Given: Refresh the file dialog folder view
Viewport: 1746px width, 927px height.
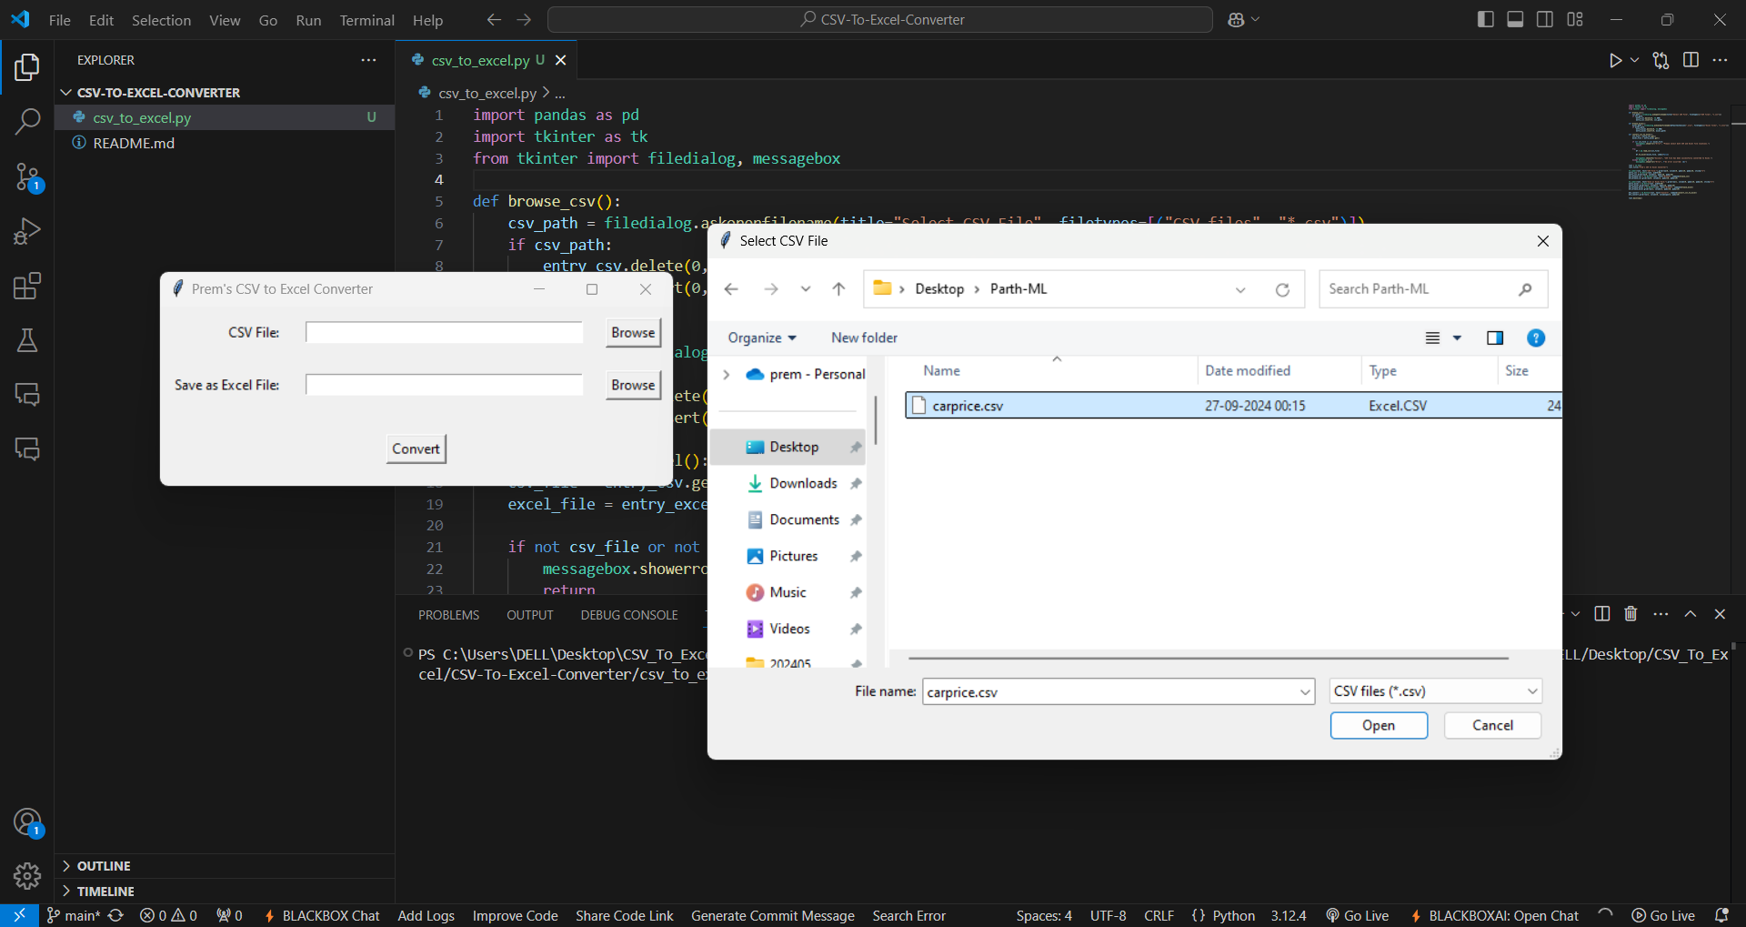Looking at the screenshot, I should click(1282, 289).
